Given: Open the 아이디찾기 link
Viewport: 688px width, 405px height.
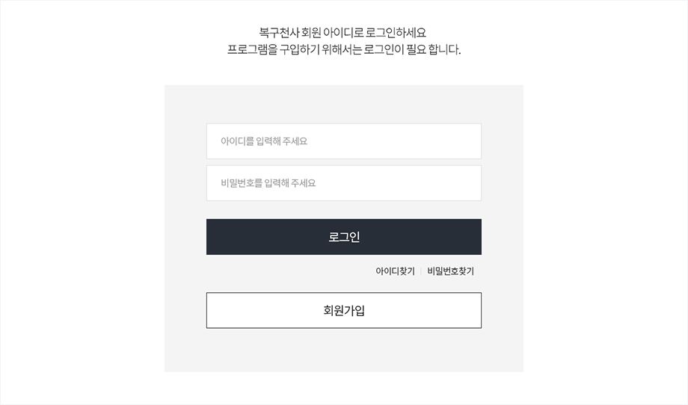Looking at the screenshot, I should (395, 271).
